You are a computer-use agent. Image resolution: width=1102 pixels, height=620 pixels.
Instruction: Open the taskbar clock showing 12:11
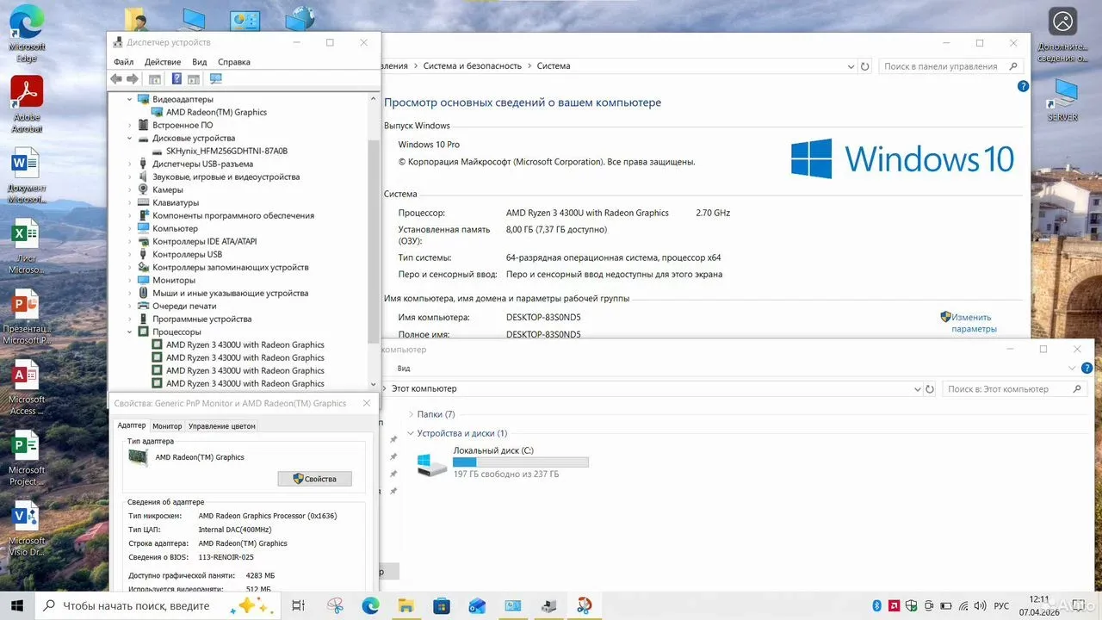(x=1040, y=605)
